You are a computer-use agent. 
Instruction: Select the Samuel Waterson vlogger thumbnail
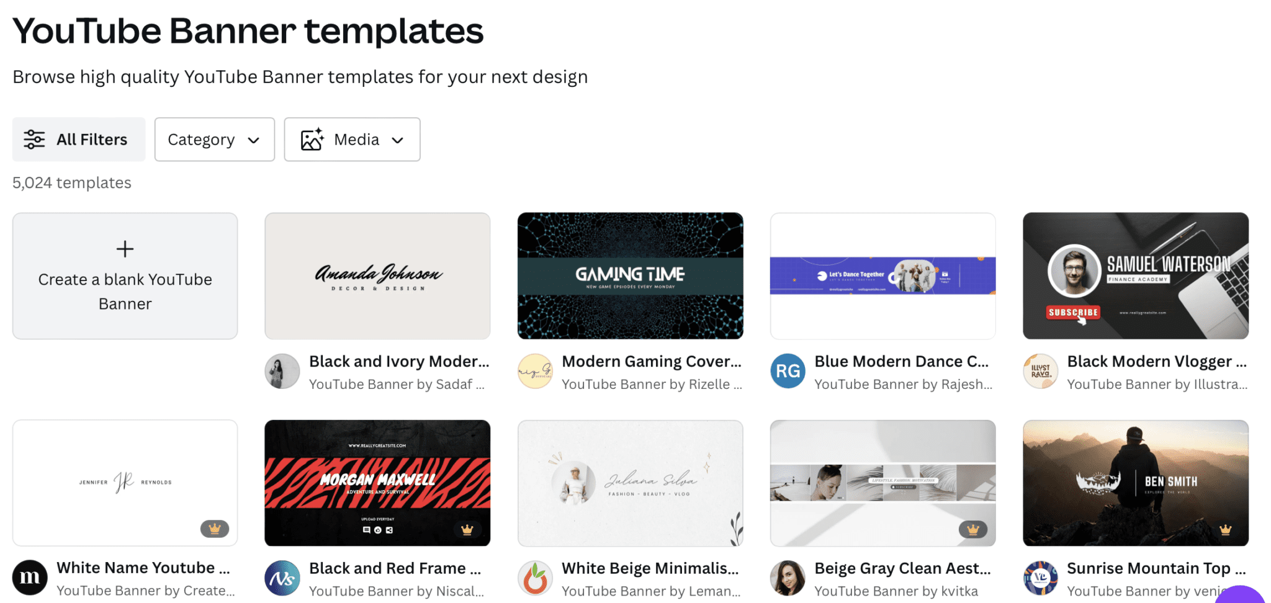[1136, 276]
